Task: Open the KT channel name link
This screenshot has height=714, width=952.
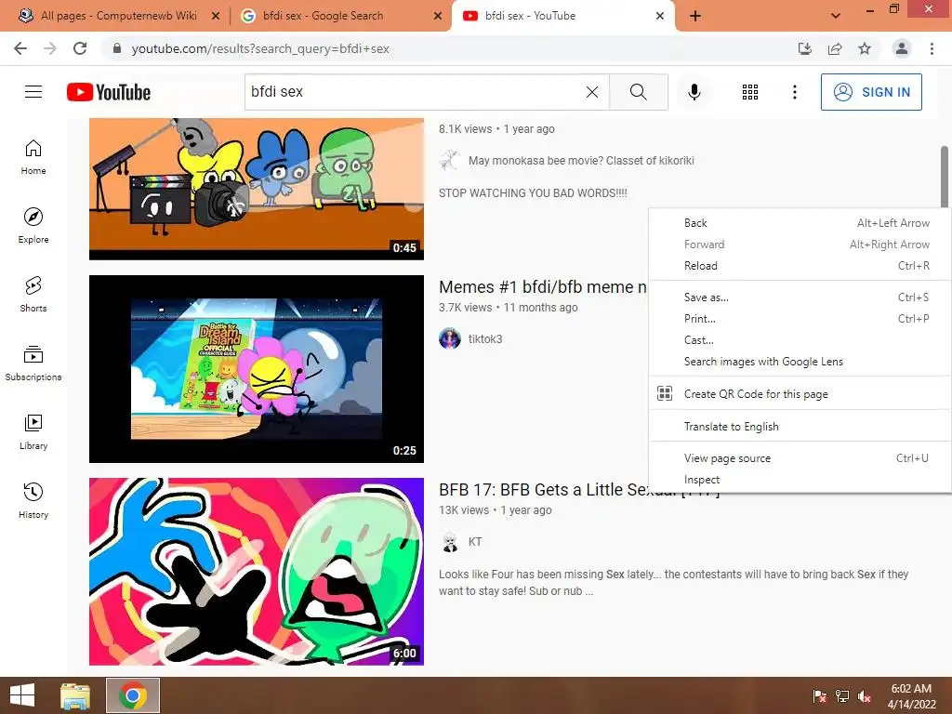Action: pyautogui.click(x=475, y=542)
